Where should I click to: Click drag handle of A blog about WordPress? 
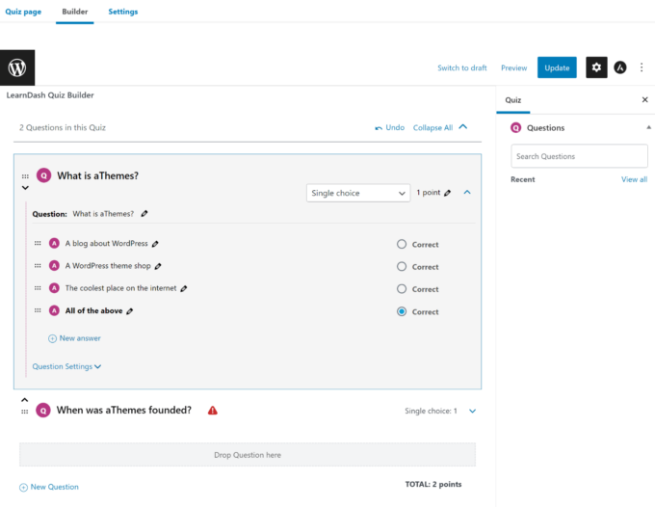(x=38, y=243)
